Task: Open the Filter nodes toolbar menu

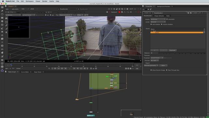Action: pyautogui.click(x=2, y=25)
